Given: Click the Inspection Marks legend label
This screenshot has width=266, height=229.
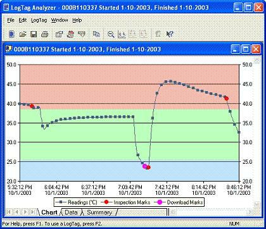Looking at the screenshot, I should 132,202.
